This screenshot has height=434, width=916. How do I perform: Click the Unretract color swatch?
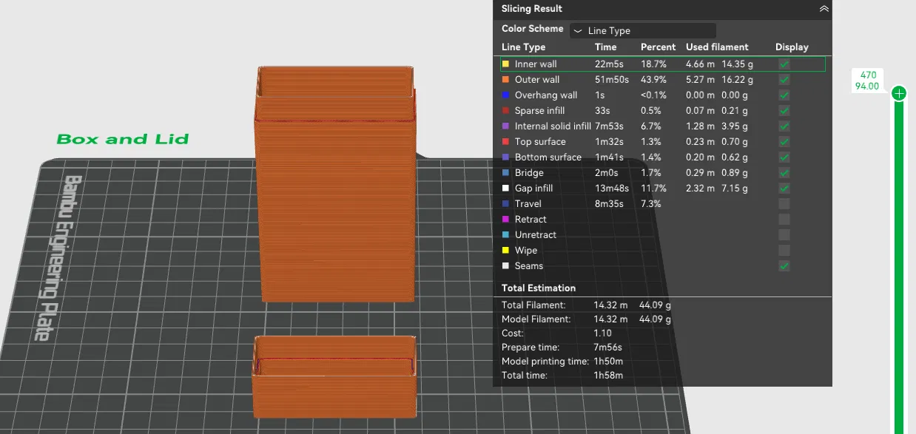click(x=505, y=235)
